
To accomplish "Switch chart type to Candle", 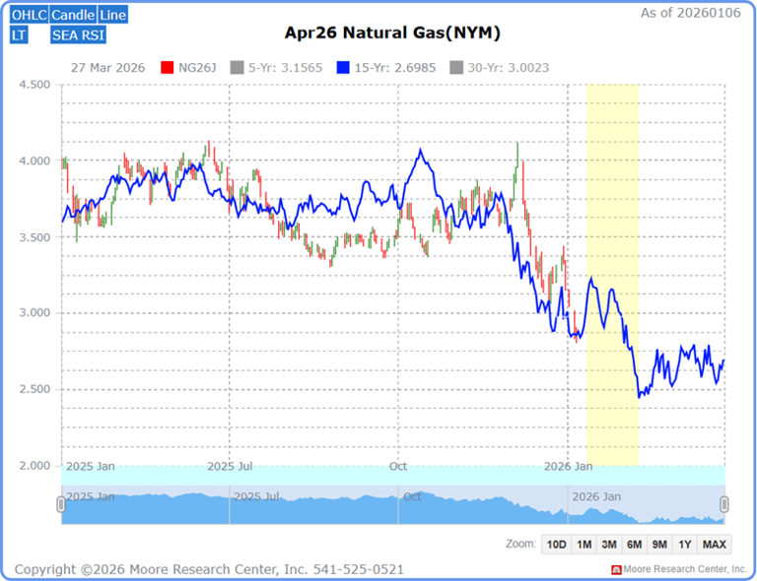I will click(72, 16).
